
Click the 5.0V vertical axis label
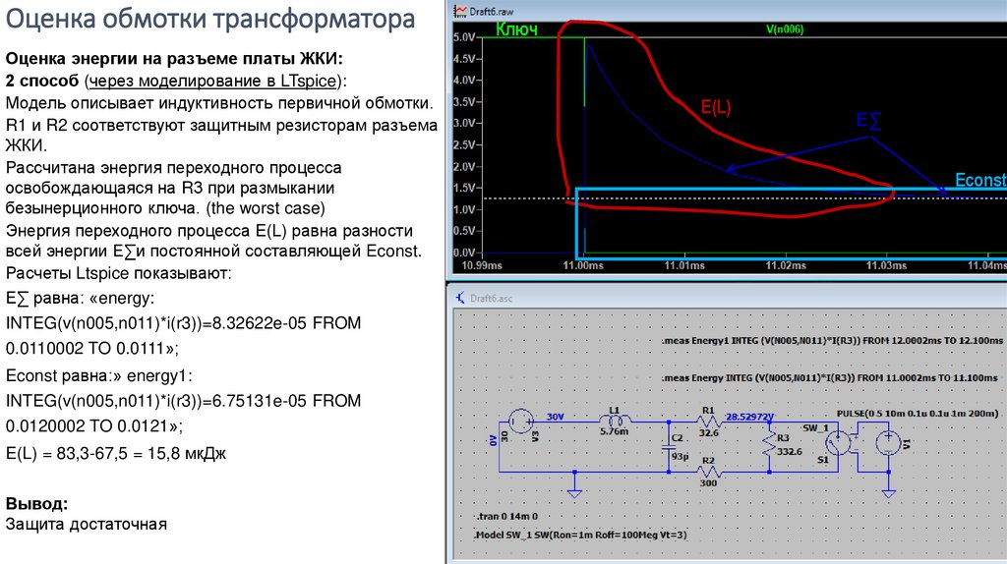click(464, 37)
